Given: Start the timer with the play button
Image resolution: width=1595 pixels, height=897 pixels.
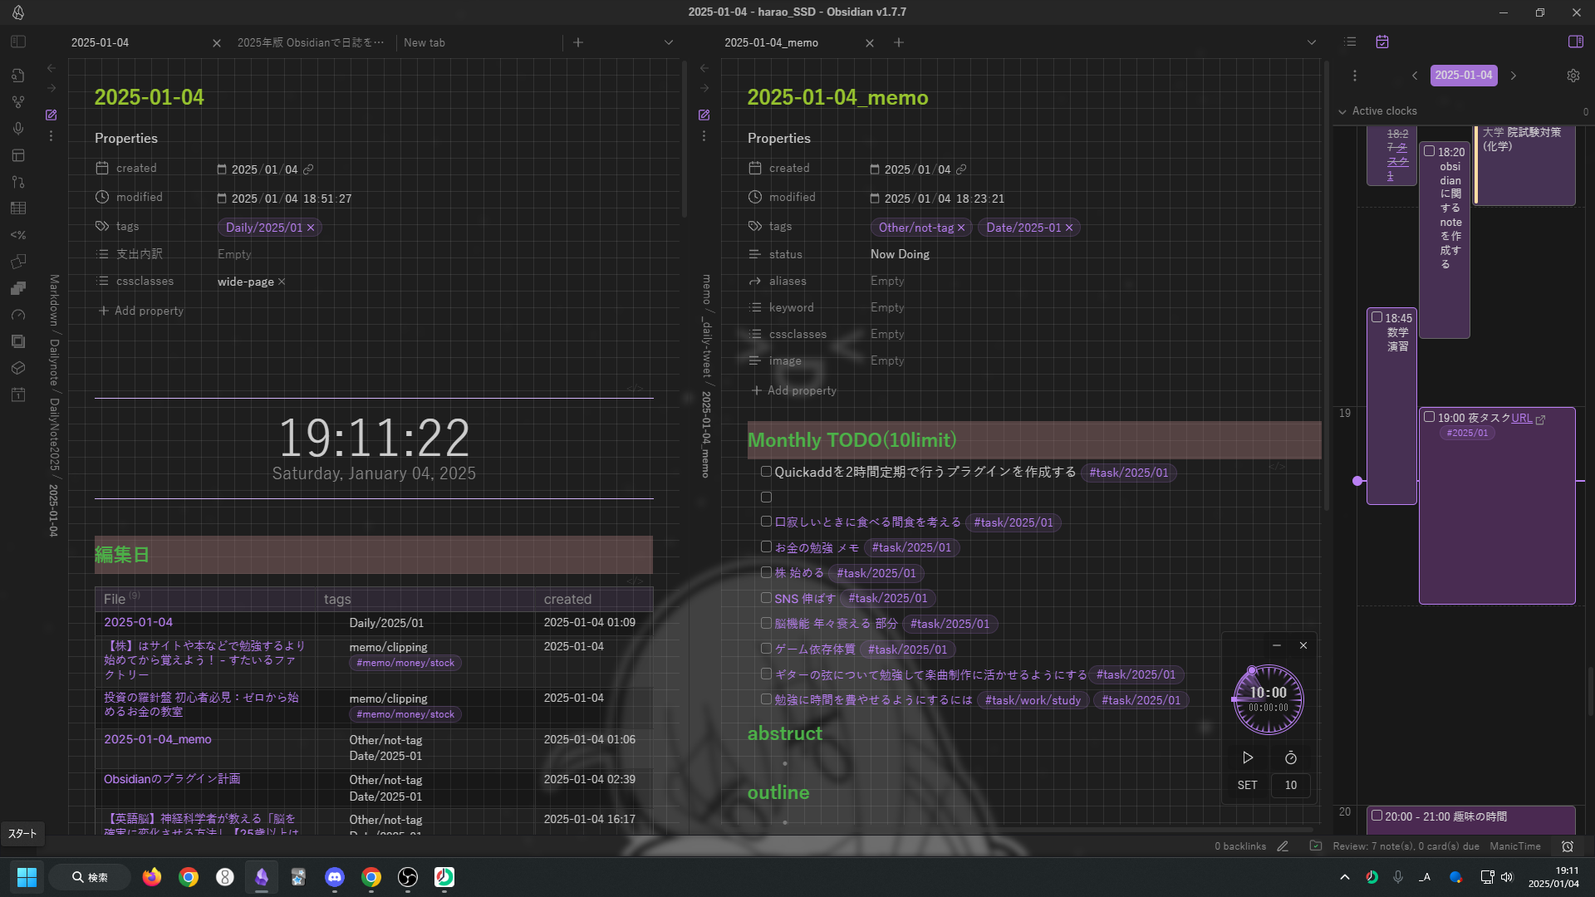Looking at the screenshot, I should coord(1248,757).
